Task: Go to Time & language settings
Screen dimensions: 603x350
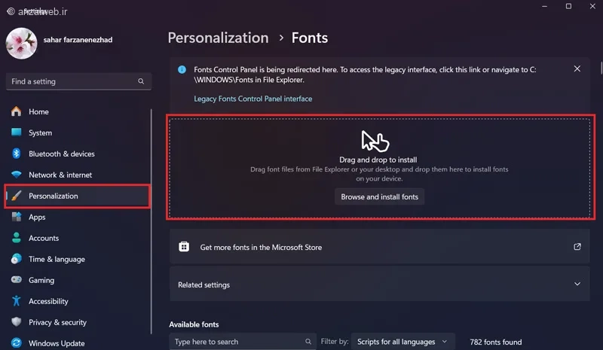Action: click(57, 259)
